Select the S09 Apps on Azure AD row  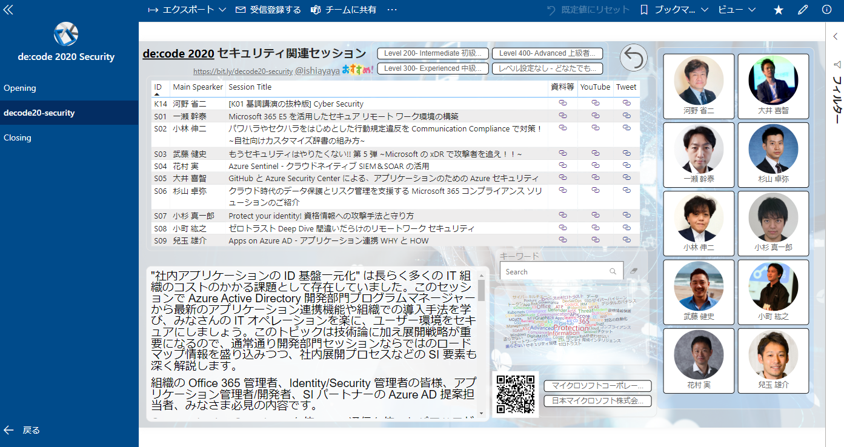point(395,240)
